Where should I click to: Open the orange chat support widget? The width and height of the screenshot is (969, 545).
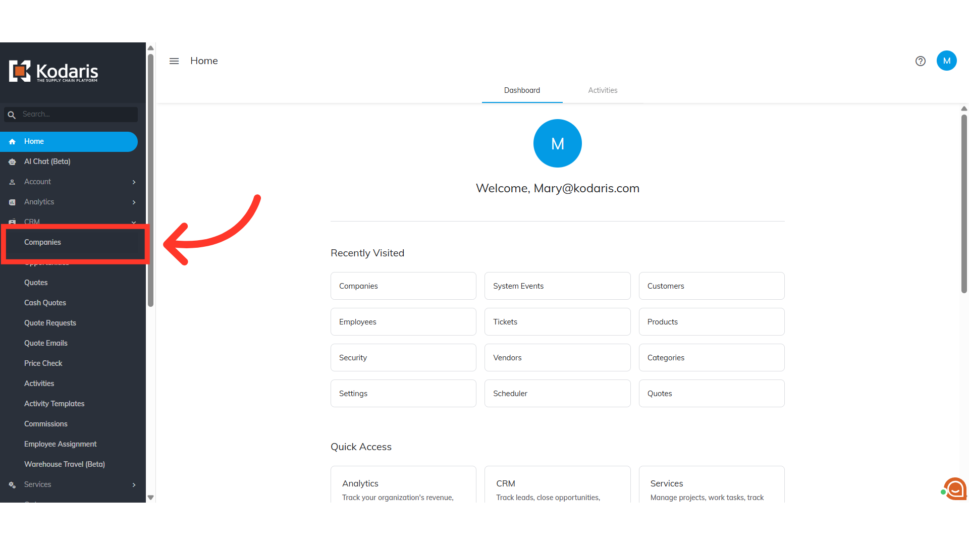(955, 488)
